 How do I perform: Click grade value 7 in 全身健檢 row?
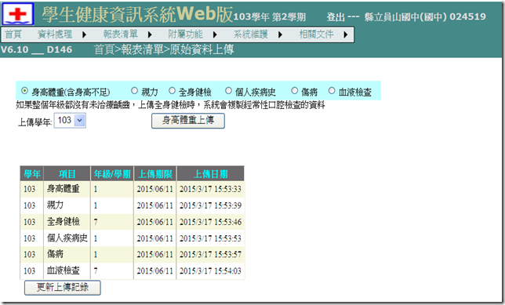[x=96, y=222]
